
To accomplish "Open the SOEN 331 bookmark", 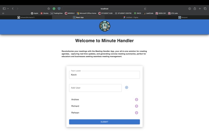I will click(161, 13).
